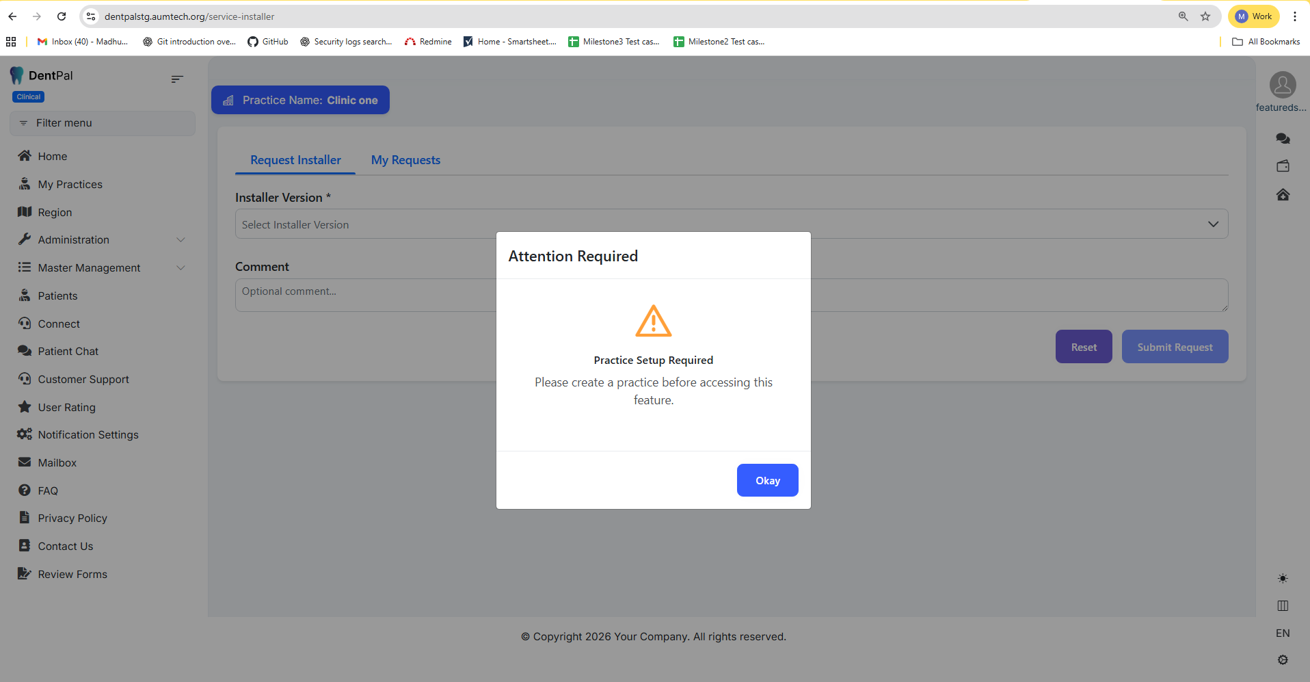Click the home icon in right sidebar
Screen dimensions: 1310x682
point(1283,195)
